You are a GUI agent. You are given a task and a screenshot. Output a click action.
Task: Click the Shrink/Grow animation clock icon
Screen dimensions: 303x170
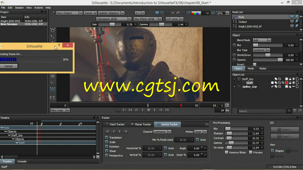point(234,55)
